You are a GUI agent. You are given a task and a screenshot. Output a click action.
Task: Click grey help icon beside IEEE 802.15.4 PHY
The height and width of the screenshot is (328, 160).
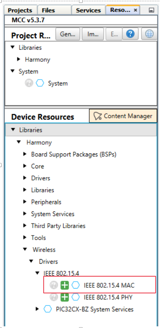[54, 297]
